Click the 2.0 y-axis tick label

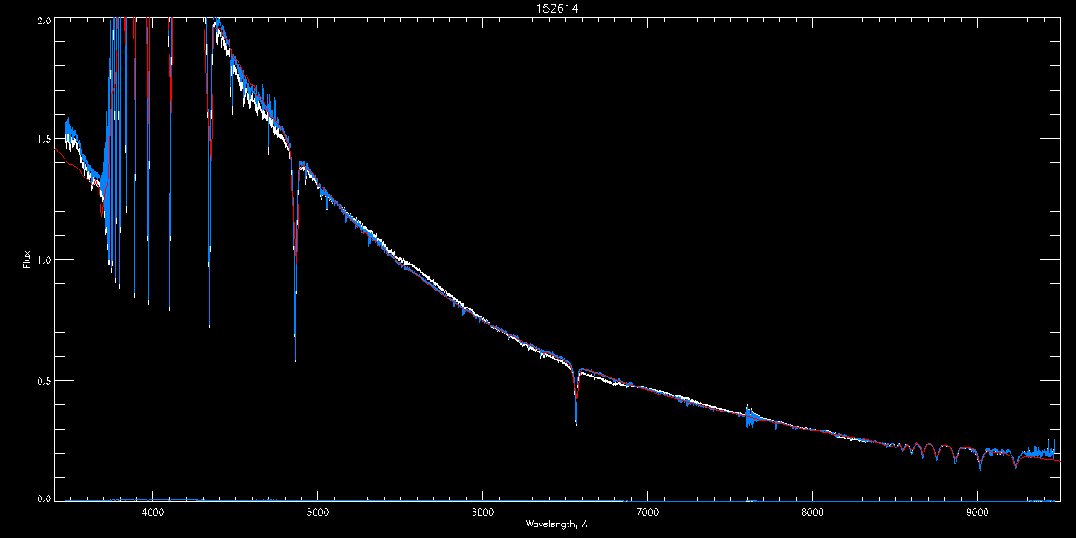[x=44, y=20]
